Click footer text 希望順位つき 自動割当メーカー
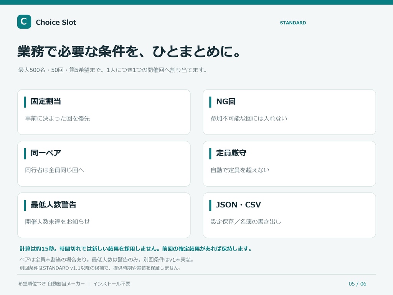The image size is (393, 295). click(51, 284)
